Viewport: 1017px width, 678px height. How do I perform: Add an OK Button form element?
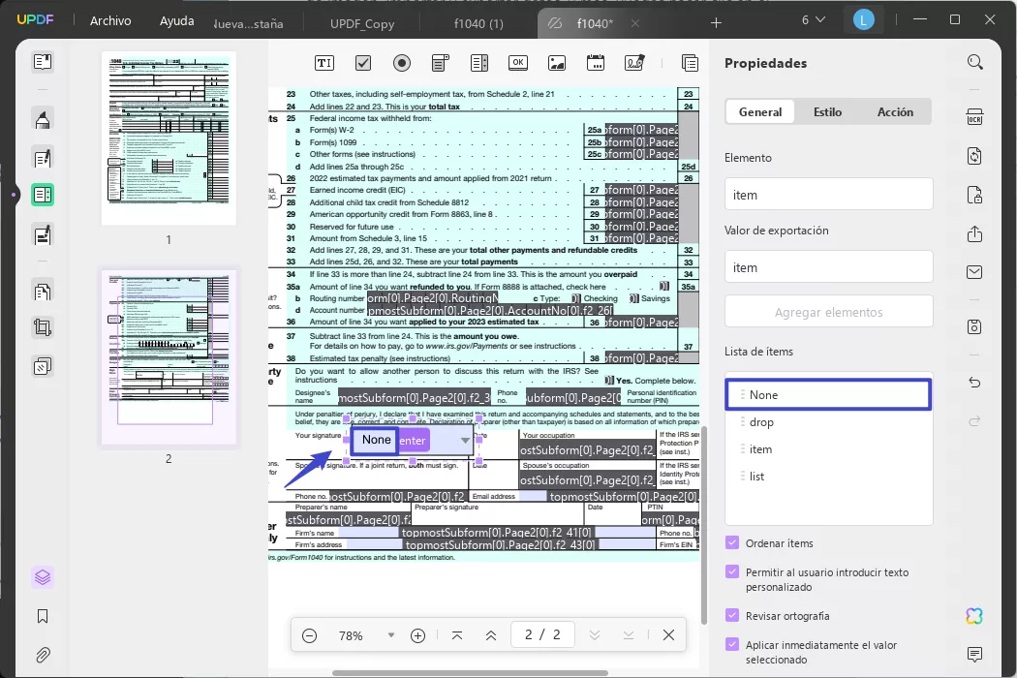click(x=518, y=63)
